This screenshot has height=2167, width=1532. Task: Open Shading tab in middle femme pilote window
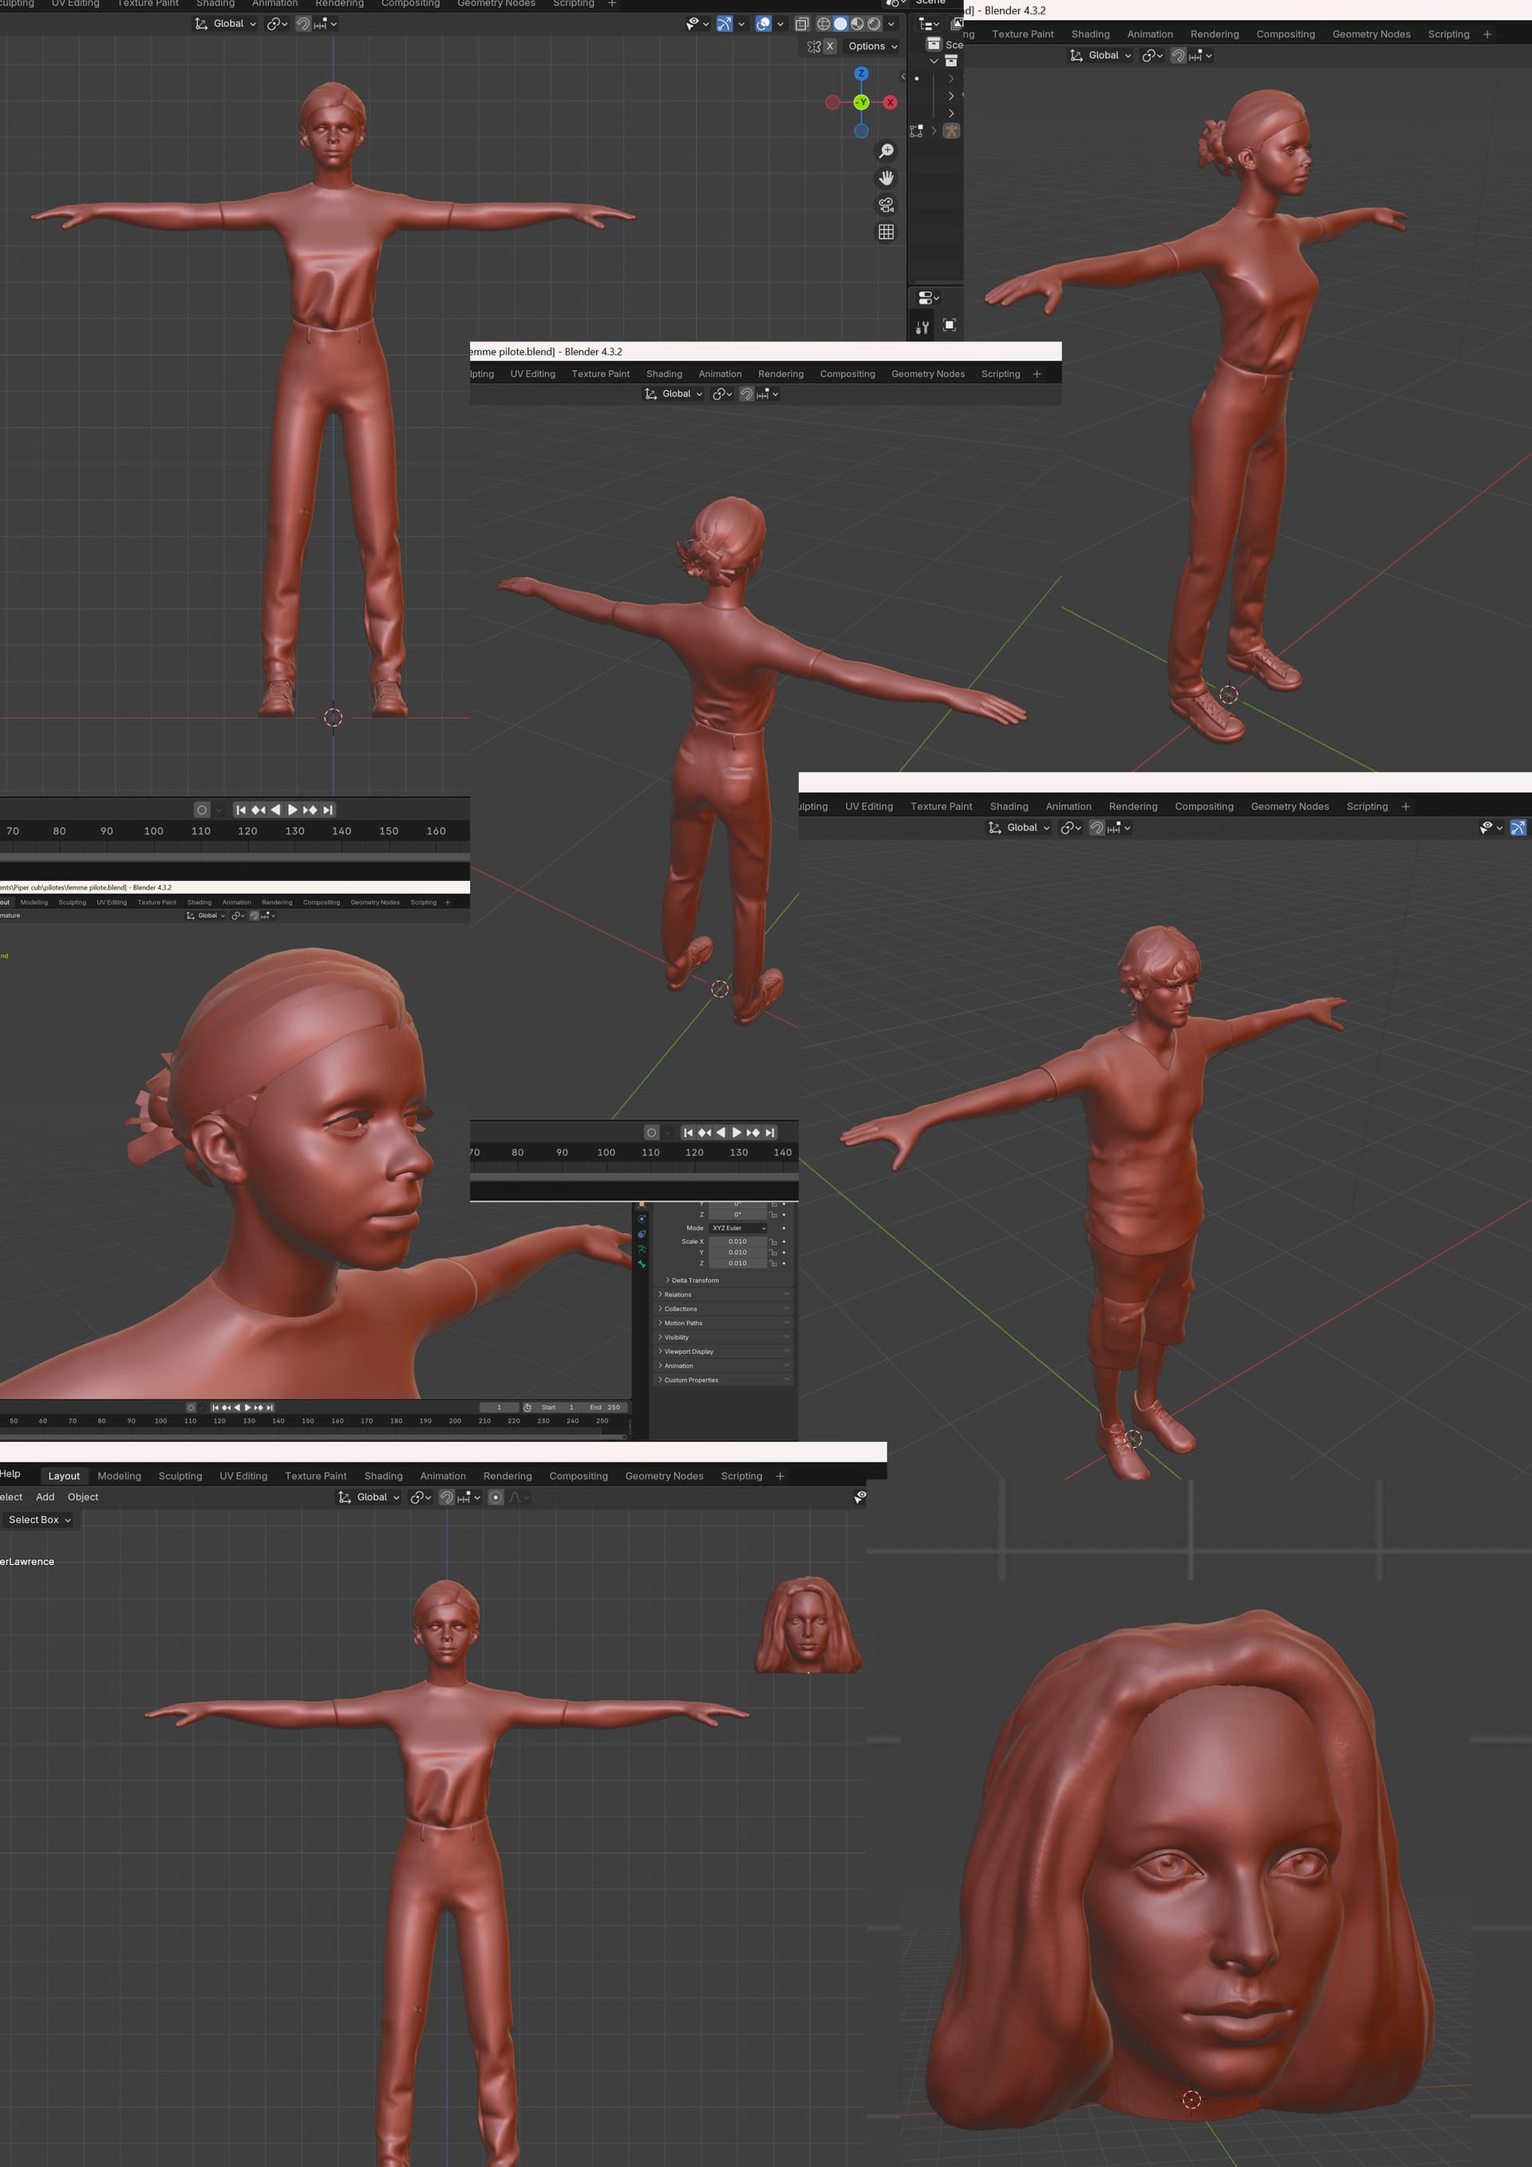click(665, 373)
